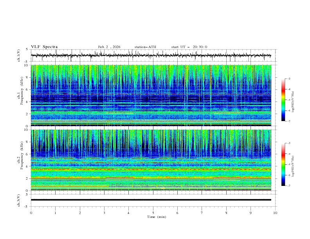
Task: Click the ch.3 flat black waveform trace
Action: (151, 200)
